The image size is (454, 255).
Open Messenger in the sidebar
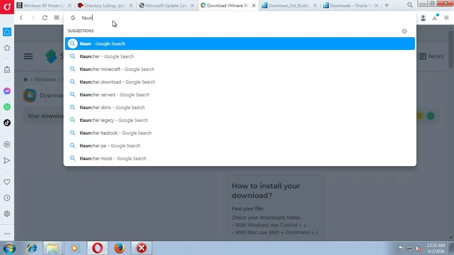tap(7, 91)
